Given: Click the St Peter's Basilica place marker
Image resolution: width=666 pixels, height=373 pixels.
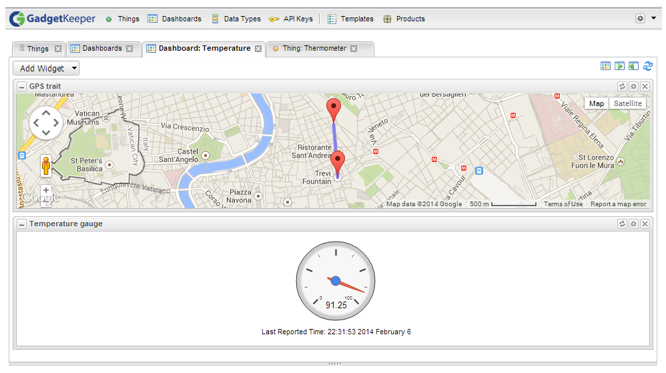Looking at the screenshot, I should (109, 164).
